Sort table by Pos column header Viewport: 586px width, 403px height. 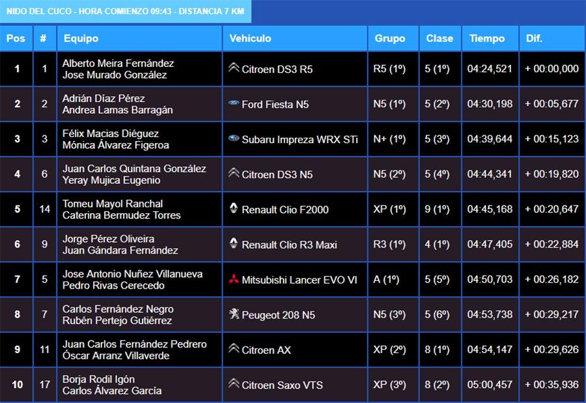tap(16, 38)
